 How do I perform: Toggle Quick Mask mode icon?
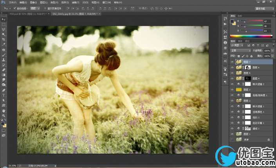pos(4,130)
